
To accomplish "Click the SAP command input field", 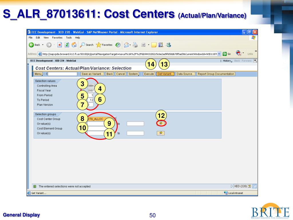I will [x=62, y=74].
